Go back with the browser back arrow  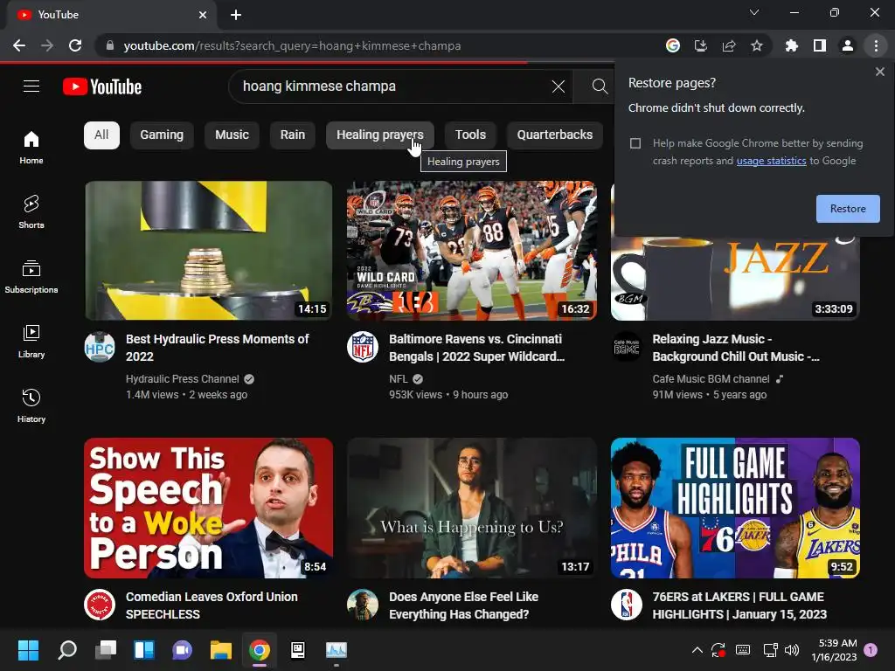pos(19,45)
